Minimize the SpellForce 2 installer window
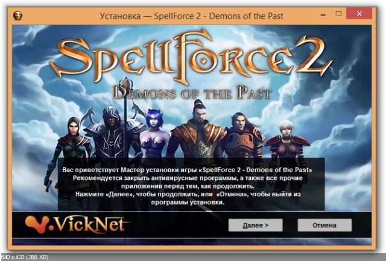The image size is (386, 261). (x=323, y=14)
